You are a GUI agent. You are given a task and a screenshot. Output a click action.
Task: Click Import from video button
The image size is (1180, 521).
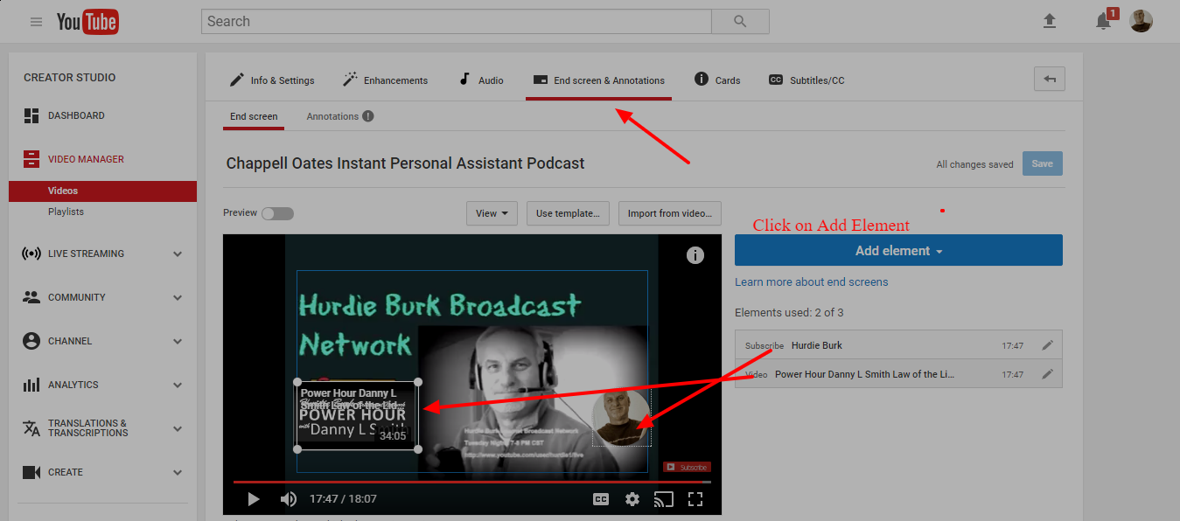coord(670,213)
